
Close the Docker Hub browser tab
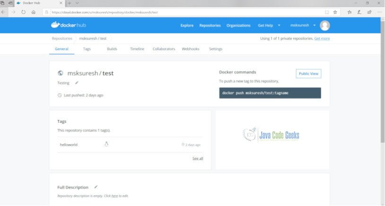(x=61, y=3)
